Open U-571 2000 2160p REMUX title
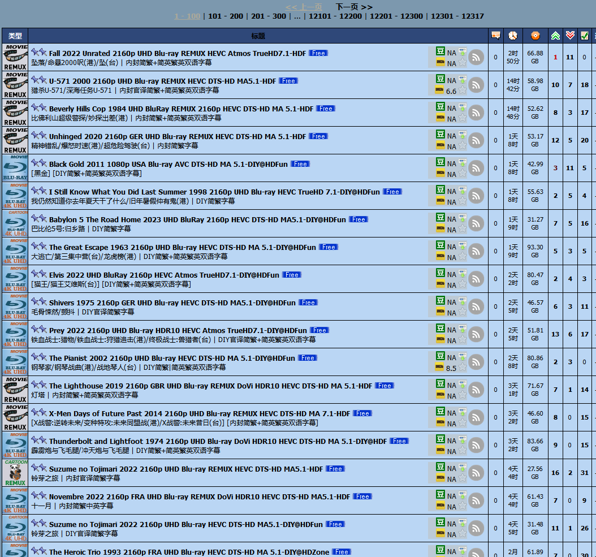The image size is (596, 557). (x=163, y=81)
